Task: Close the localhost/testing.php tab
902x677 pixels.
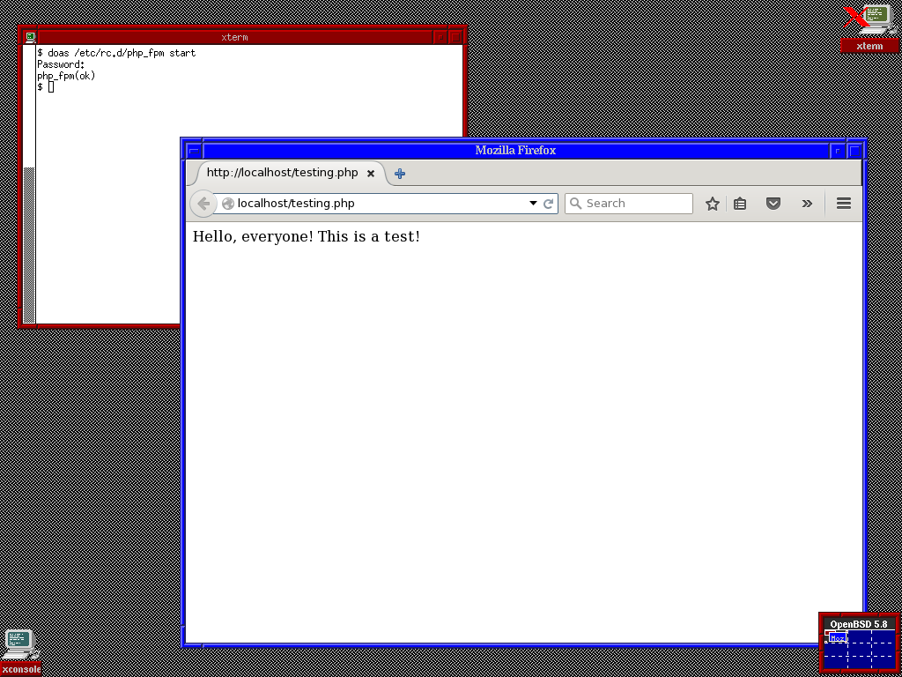Action: [x=371, y=173]
